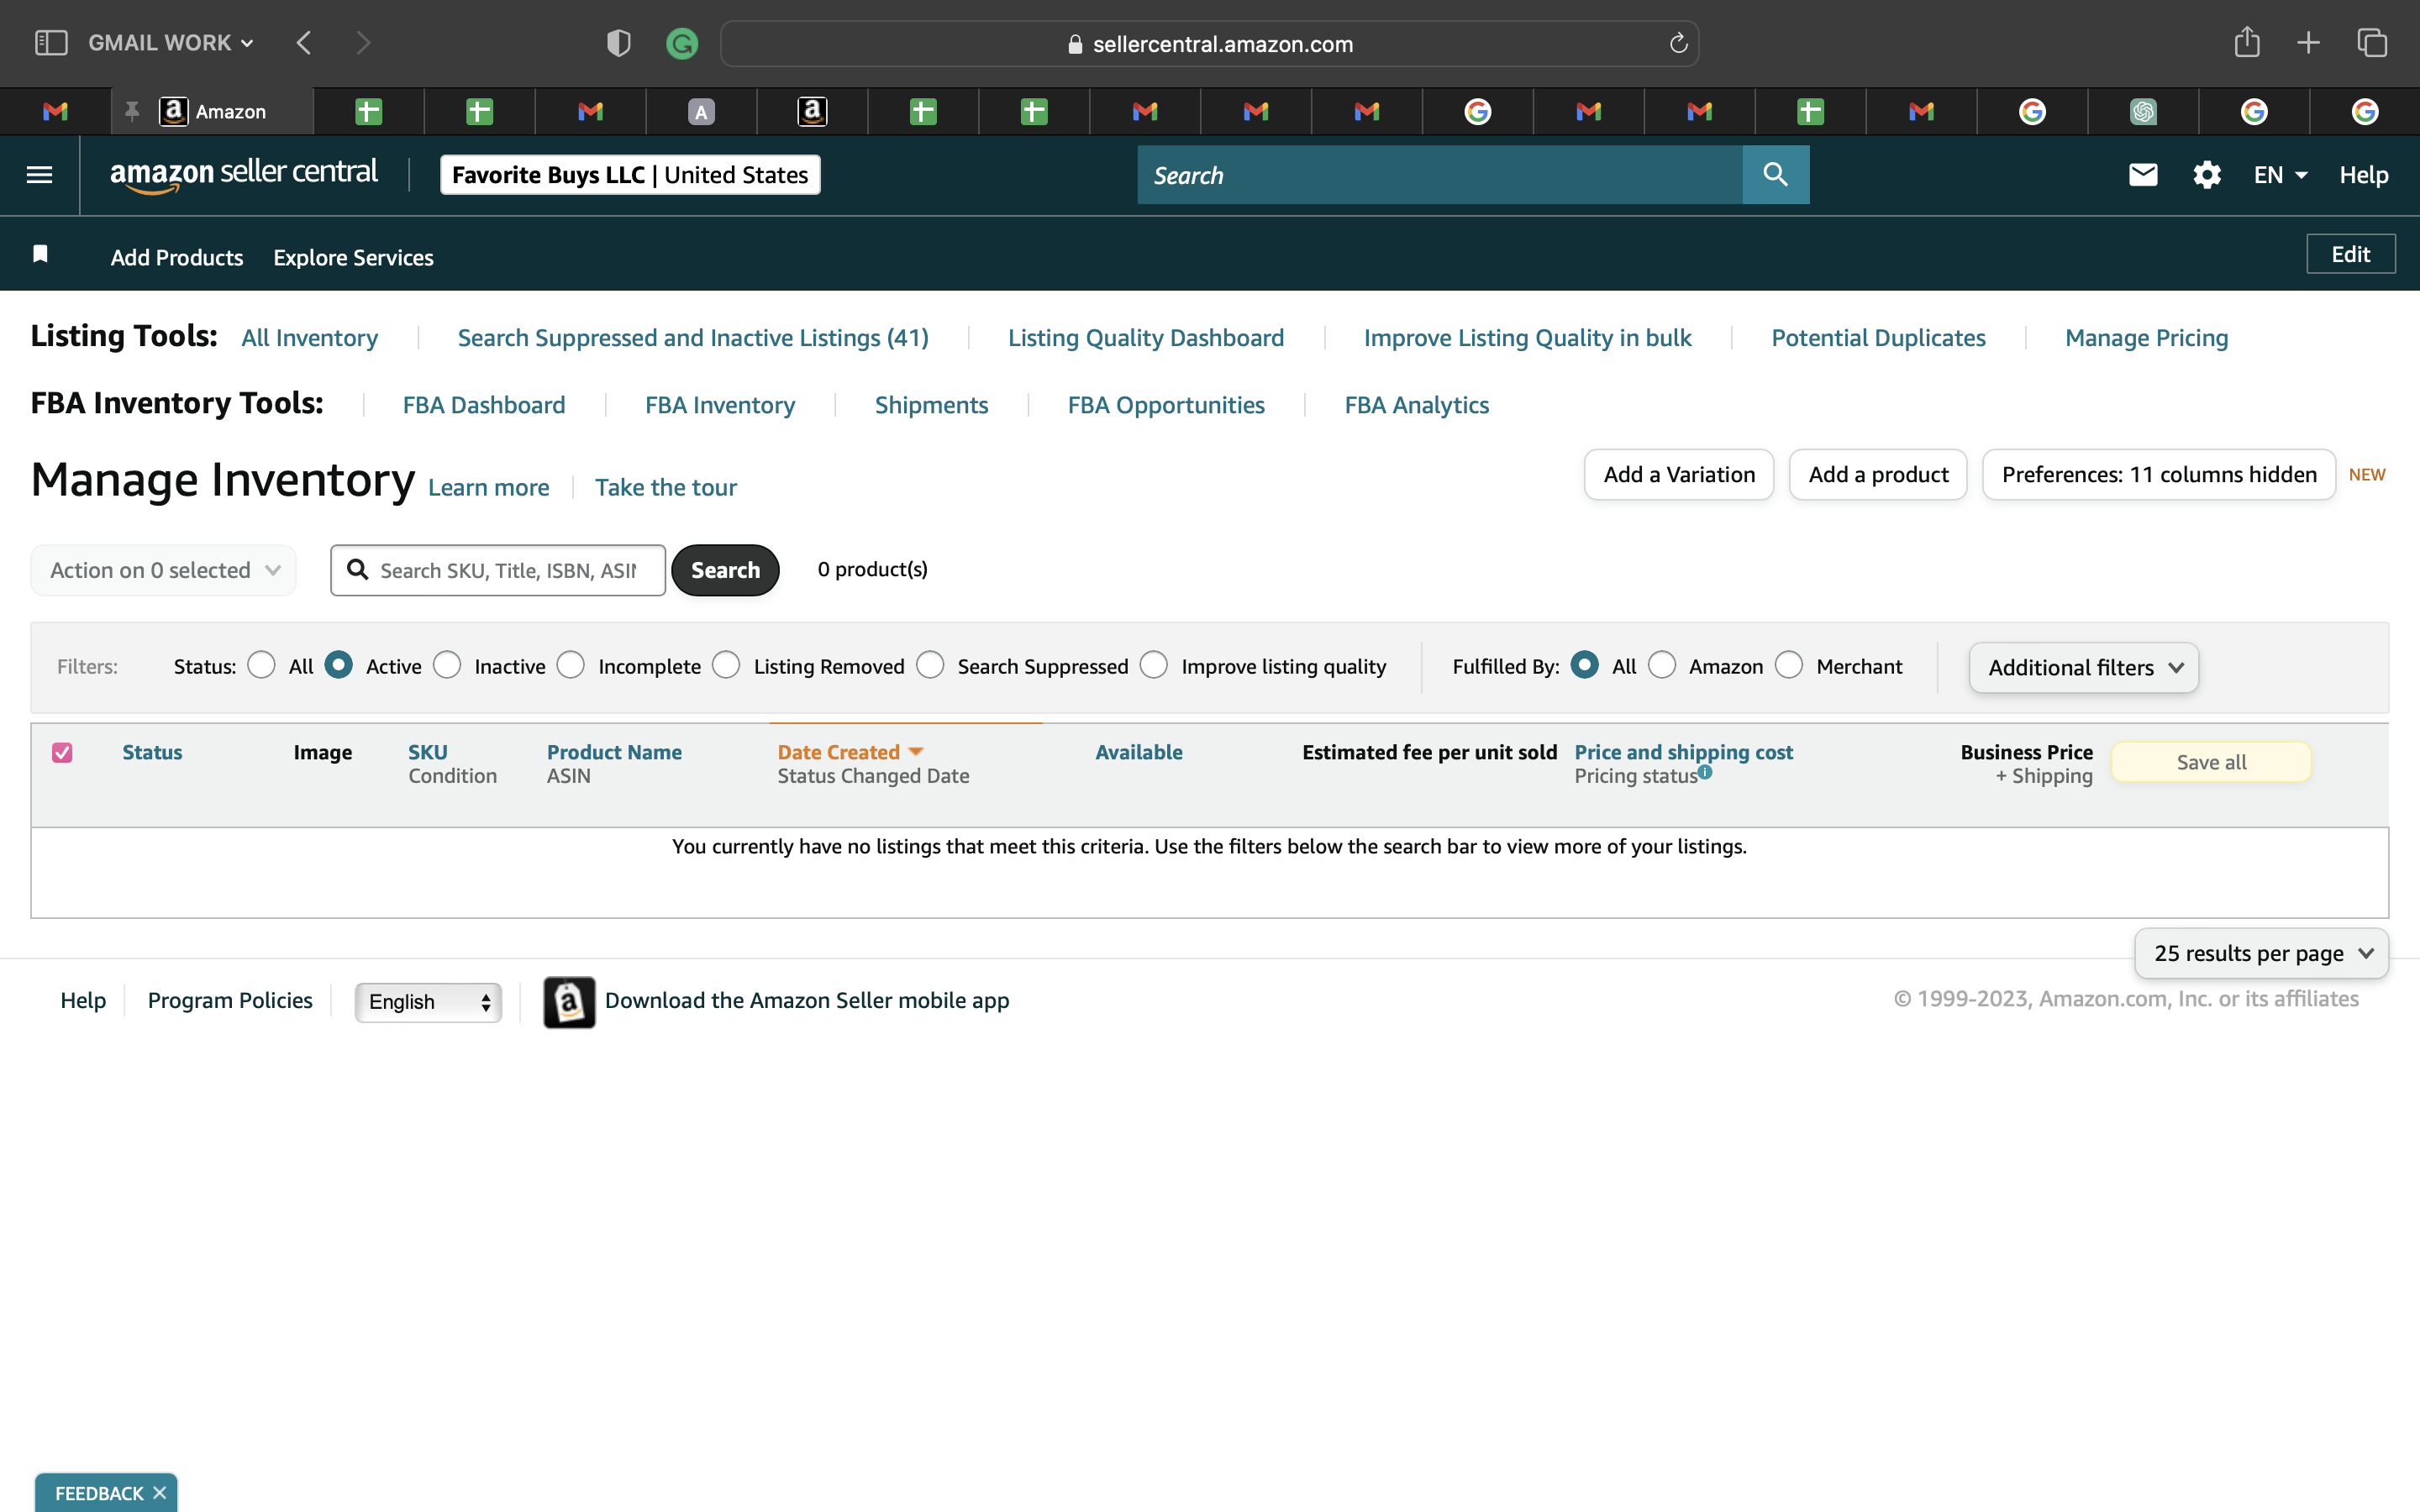Click the Safari sidebar toggle icon
The image size is (2420, 1512).
pyautogui.click(x=51, y=43)
